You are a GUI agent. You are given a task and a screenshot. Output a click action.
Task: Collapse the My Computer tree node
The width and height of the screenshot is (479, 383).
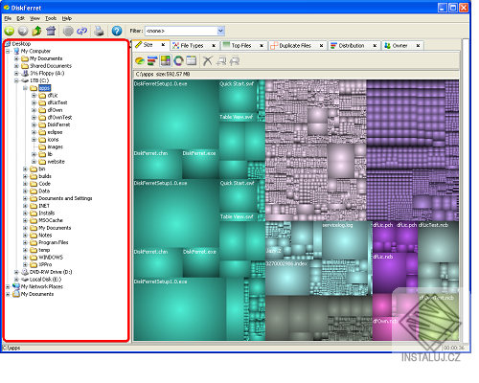[x=8, y=51]
